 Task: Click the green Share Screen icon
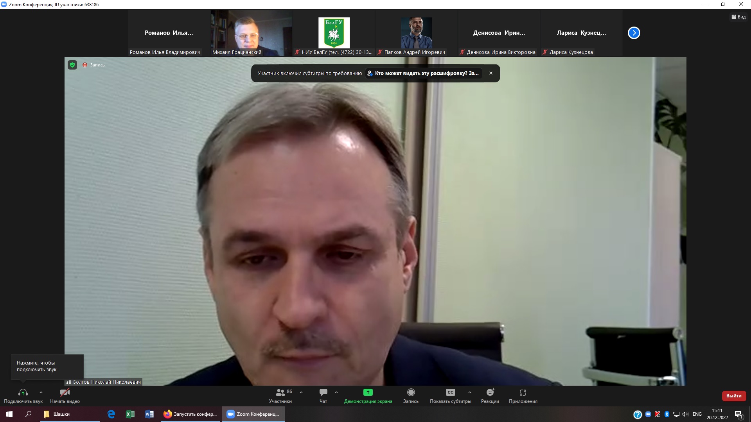click(x=368, y=392)
